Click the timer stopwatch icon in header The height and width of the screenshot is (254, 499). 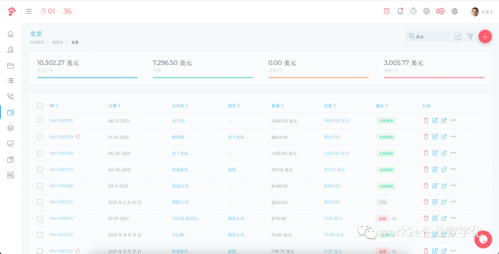(413, 11)
